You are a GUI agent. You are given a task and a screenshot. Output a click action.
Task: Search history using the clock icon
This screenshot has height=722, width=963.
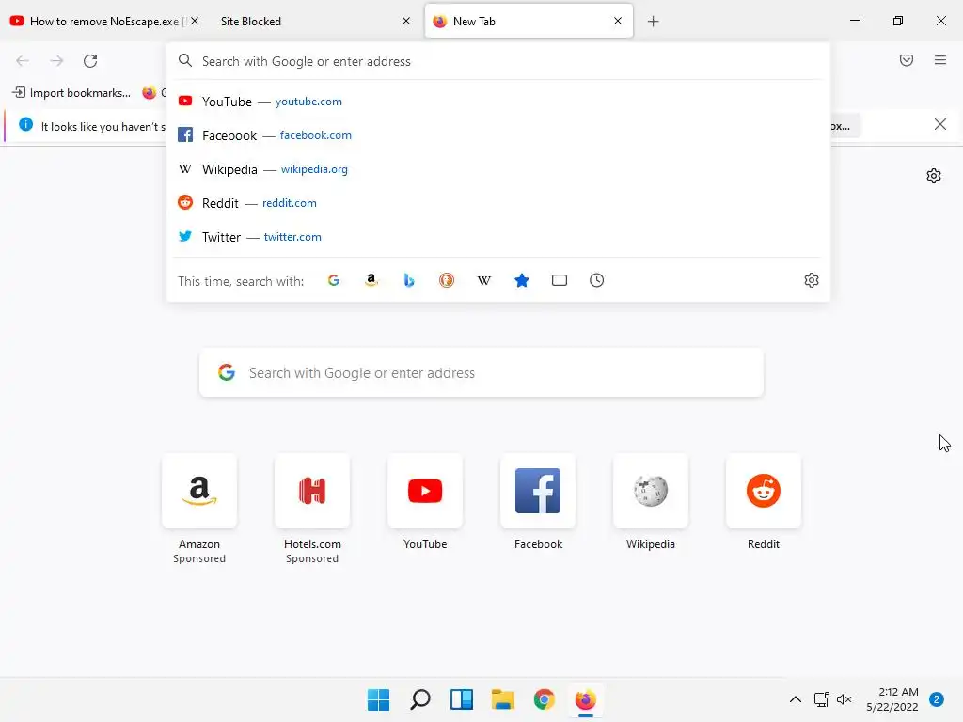(x=597, y=280)
